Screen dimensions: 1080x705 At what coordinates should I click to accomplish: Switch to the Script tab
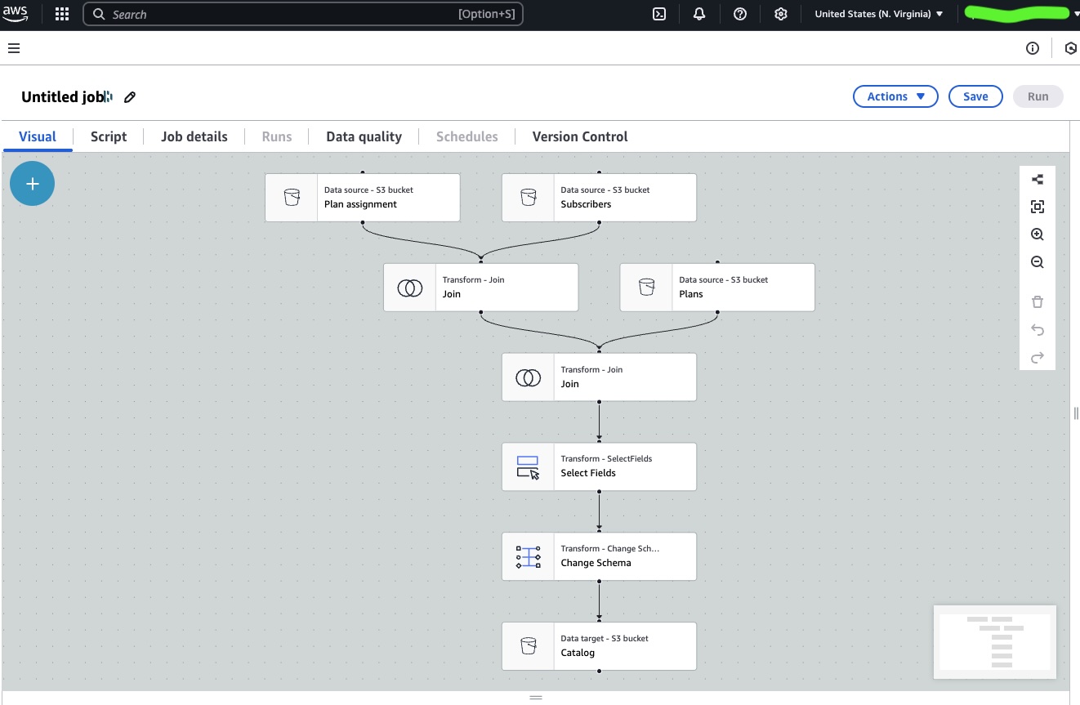pos(108,136)
